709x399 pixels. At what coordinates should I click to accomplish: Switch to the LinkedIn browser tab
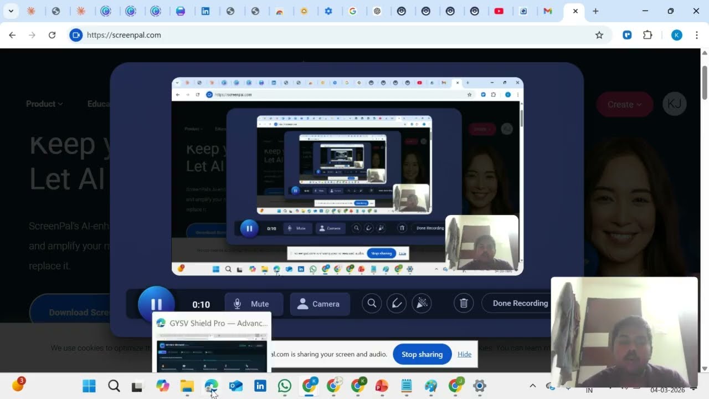coord(205,11)
